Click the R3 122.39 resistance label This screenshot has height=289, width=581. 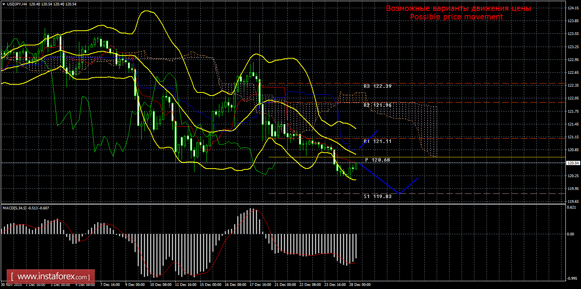pyautogui.click(x=377, y=86)
